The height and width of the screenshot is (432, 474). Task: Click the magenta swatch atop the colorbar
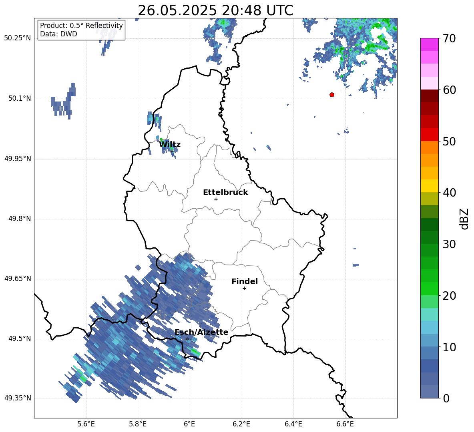429,44
